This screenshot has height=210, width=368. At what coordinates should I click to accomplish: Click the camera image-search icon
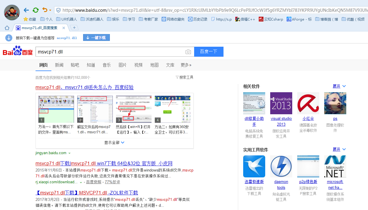click(188, 52)
